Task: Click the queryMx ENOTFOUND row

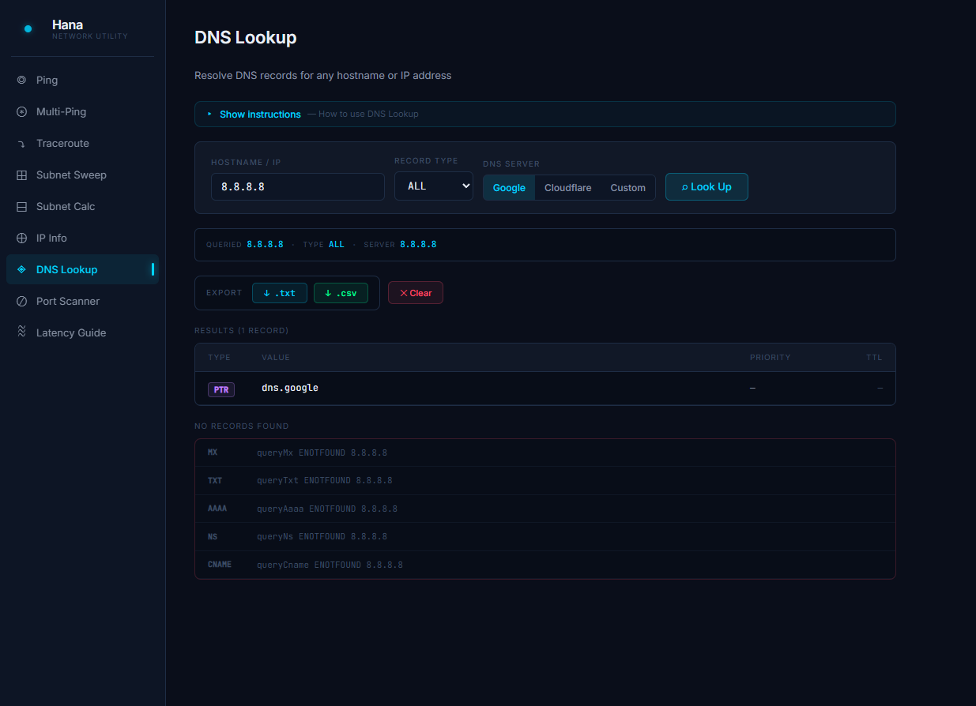Action: 545,453
